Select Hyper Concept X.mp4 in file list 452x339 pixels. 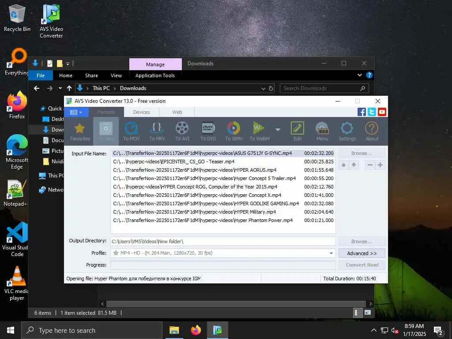click(223, 195)
